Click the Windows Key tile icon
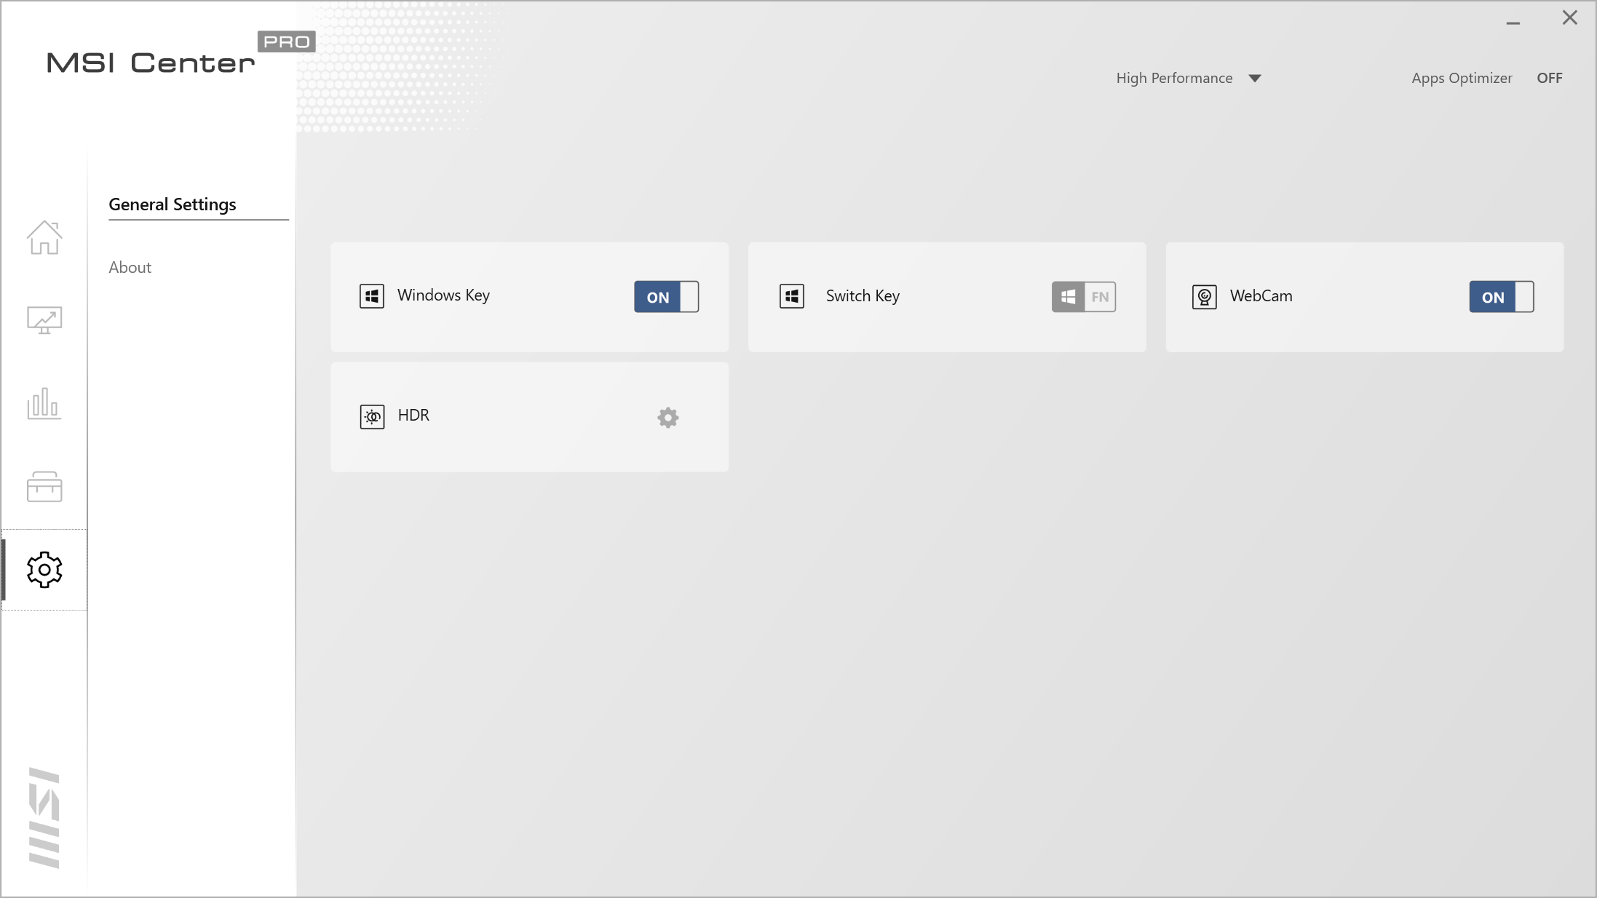Screen dimensions: 1597x898 click(x=371, y=296)
